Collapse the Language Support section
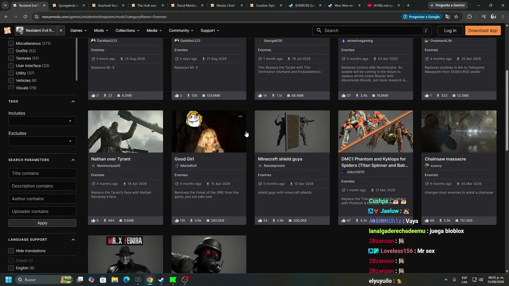 [x=73, y=240]
